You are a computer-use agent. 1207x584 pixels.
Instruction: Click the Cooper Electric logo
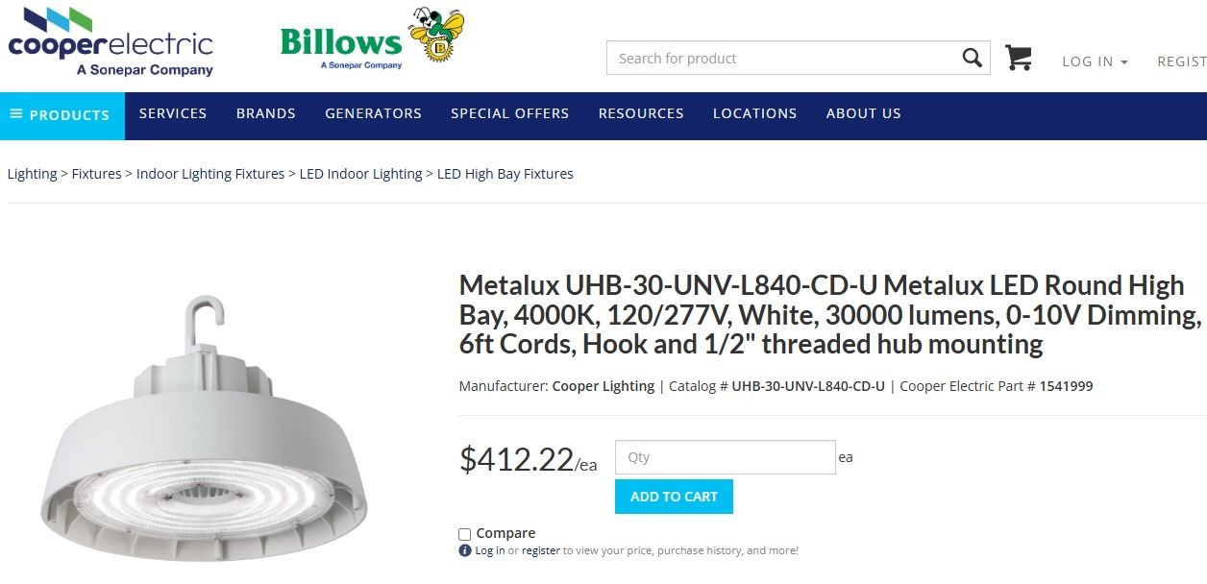coord(111,42)
